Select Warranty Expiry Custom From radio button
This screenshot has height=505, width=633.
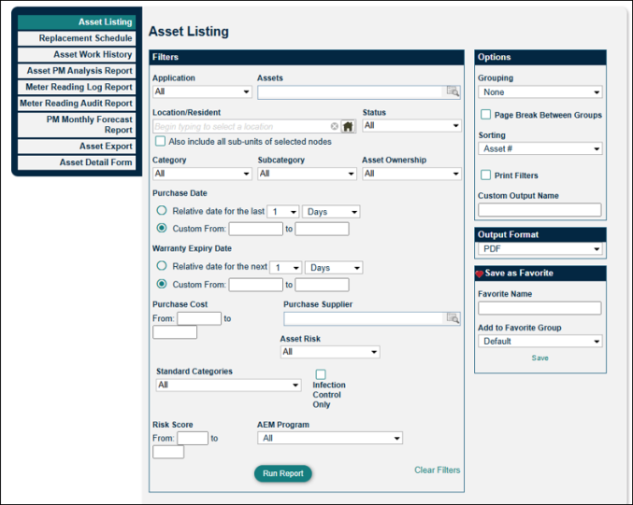pos(162,284)
